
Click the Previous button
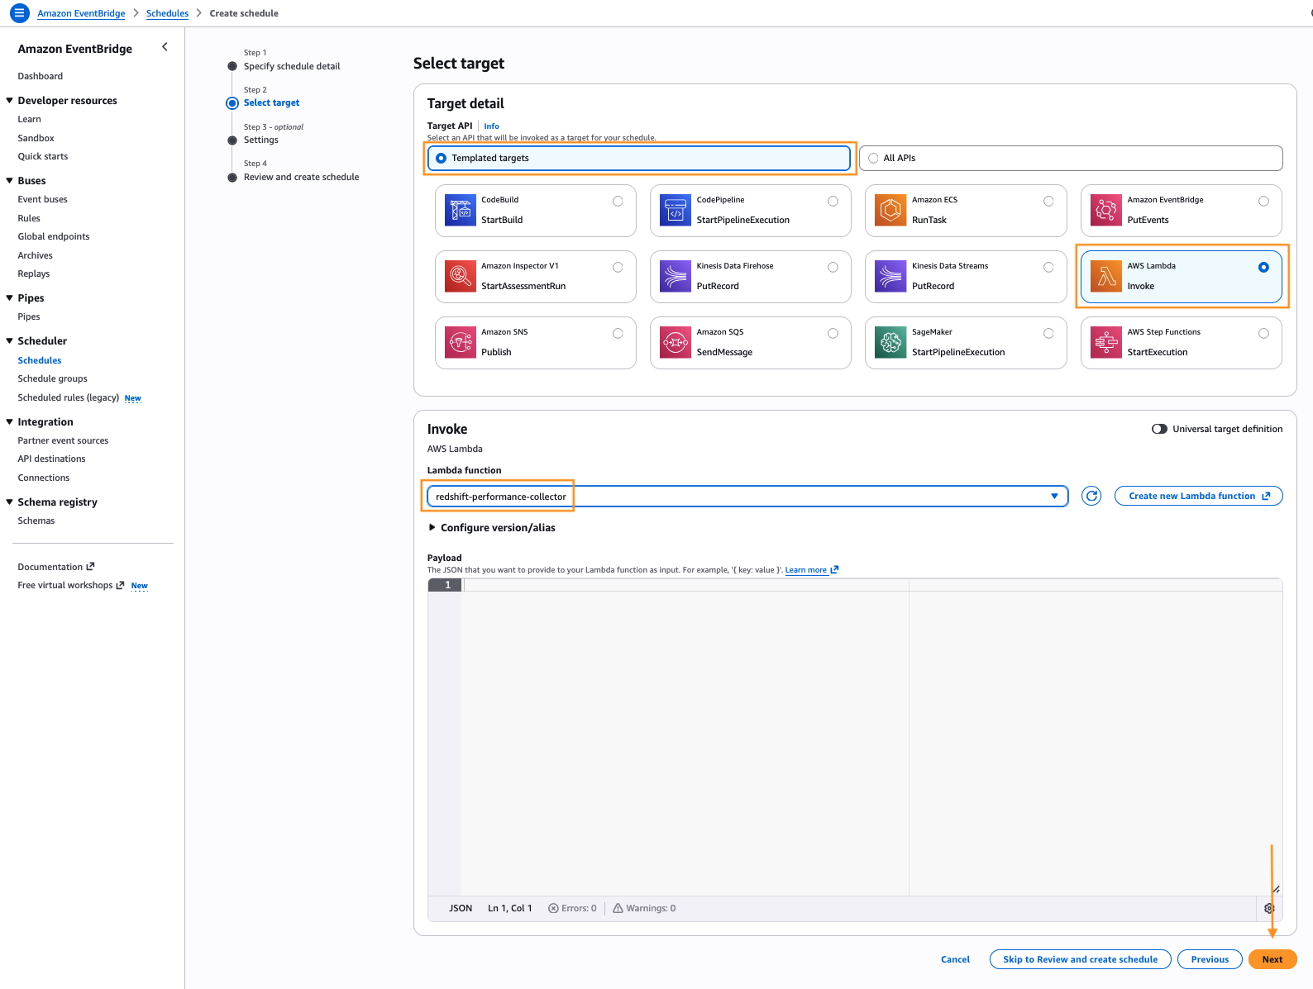point(1210,959)
